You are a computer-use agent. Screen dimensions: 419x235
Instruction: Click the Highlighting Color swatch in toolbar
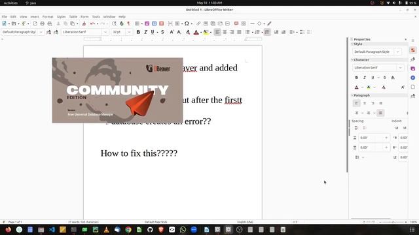tap(206, 32)
